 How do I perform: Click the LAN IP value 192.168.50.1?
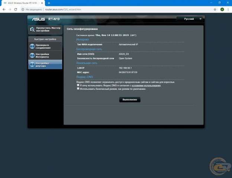125,68
